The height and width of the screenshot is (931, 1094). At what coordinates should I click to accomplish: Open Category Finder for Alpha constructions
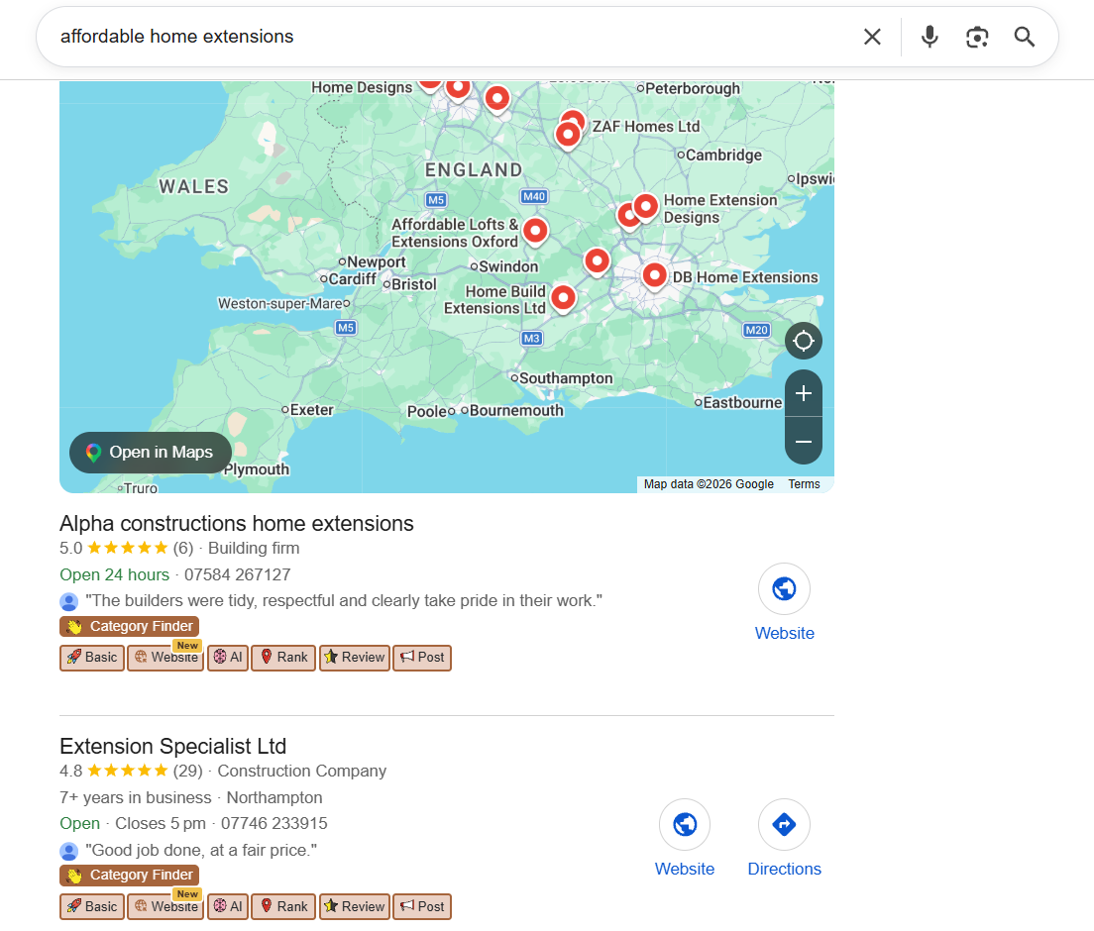130,626
